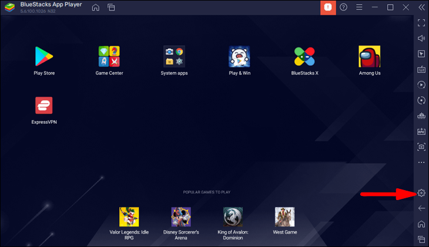Launch BlueStacks X

pos(304,56)
